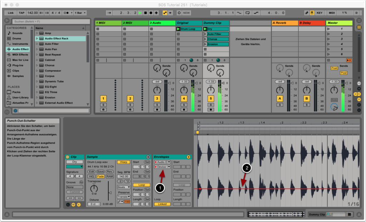Click the TAP tempo button

point(21,13)
